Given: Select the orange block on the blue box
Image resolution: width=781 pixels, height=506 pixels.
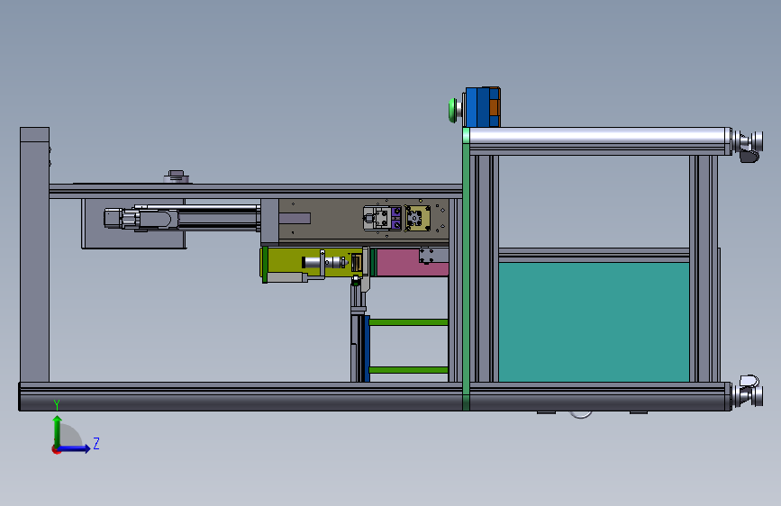Looking at the screenshot, I should [495, 107].
